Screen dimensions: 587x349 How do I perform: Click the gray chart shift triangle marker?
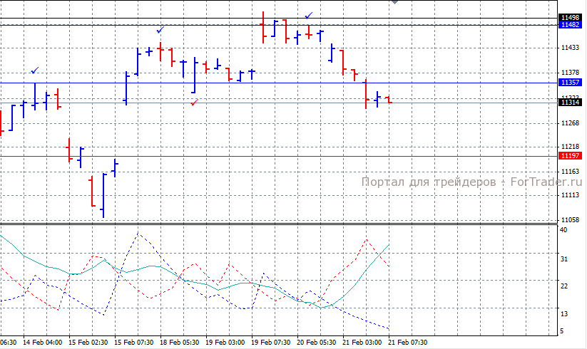click(395, 3)
